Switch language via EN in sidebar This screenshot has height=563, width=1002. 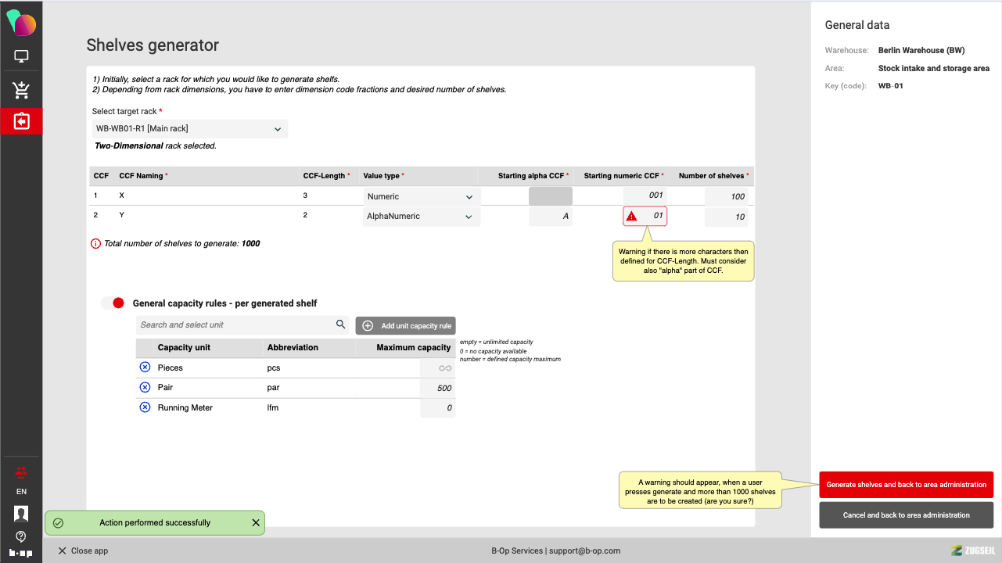(x=21, y=492)
